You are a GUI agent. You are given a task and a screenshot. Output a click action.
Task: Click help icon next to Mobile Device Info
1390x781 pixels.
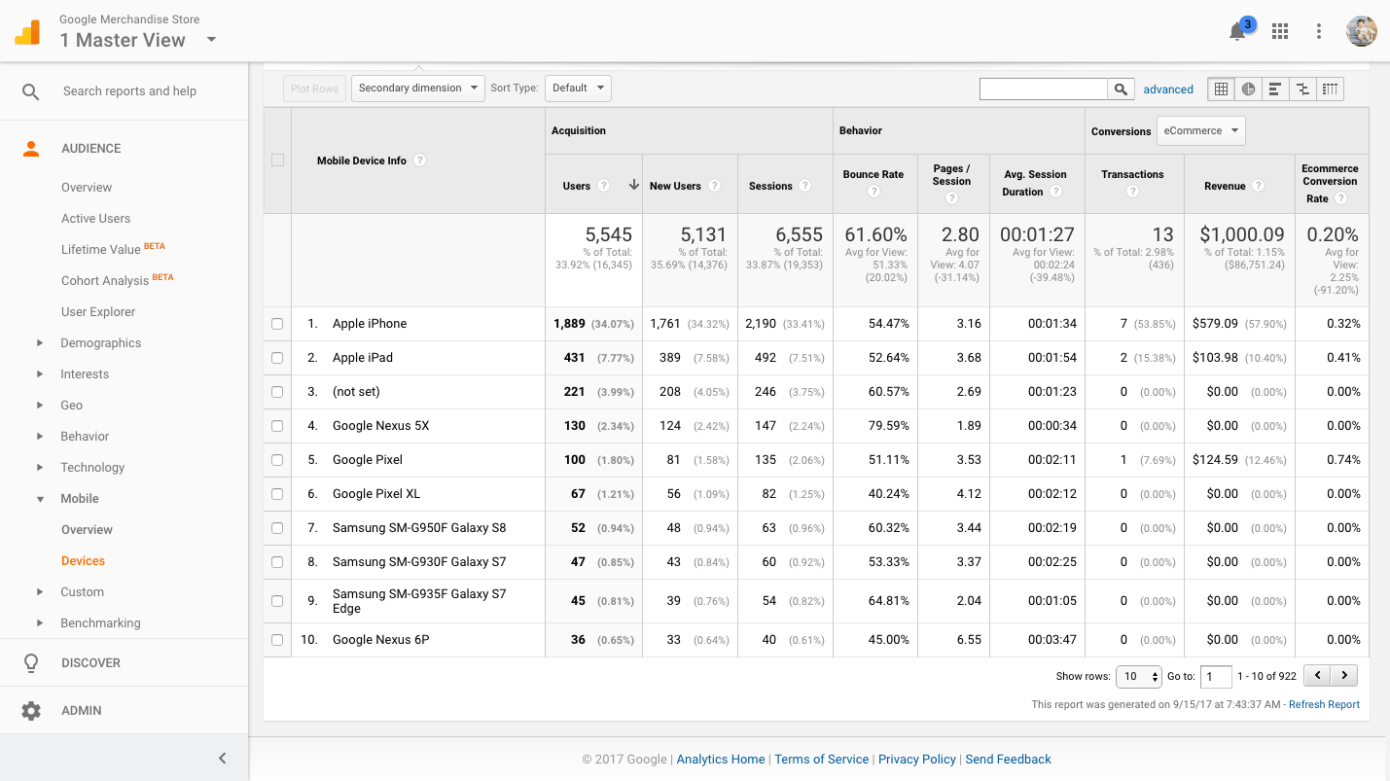[x=420, y=160]
